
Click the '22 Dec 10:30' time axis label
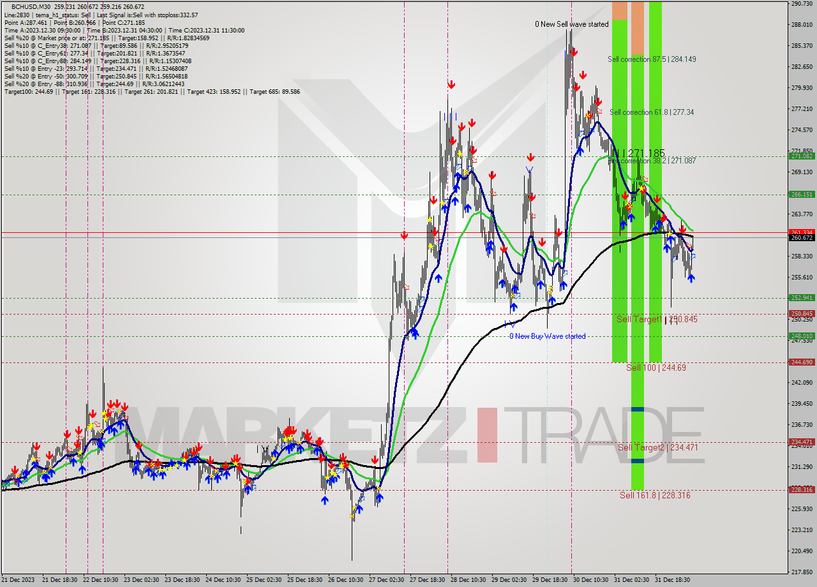tap(100, 580)
